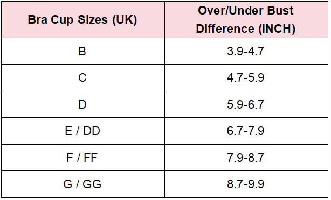Click the 3.9-4.7 measurement cell
The width and height of the screenshot is (331, 200).
click(x=246, y=51)
